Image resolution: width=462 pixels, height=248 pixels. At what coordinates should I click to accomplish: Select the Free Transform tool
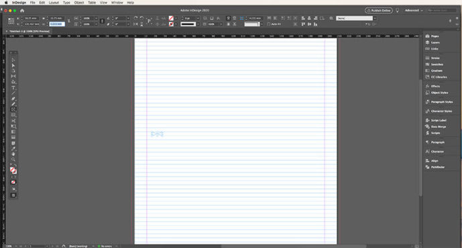(13, 127)
